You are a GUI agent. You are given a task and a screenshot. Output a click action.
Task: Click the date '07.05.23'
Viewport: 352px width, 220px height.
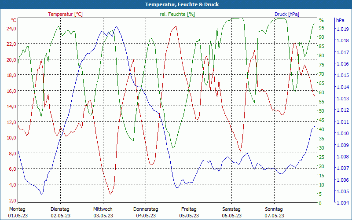click(274, 216)
